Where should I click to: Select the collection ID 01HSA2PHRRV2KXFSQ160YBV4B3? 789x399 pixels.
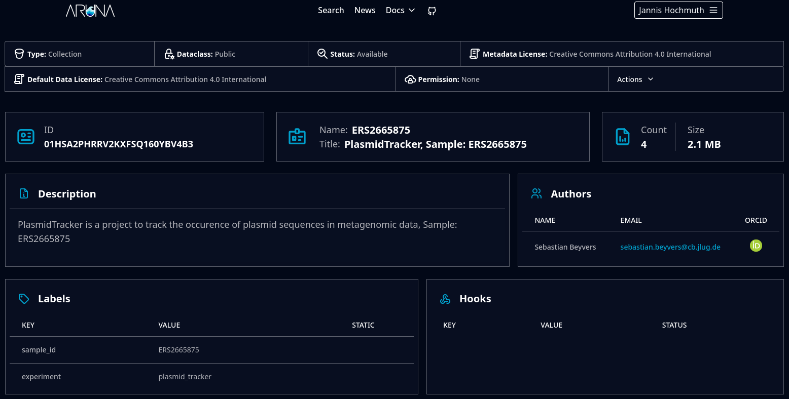(x=118, y=144)
